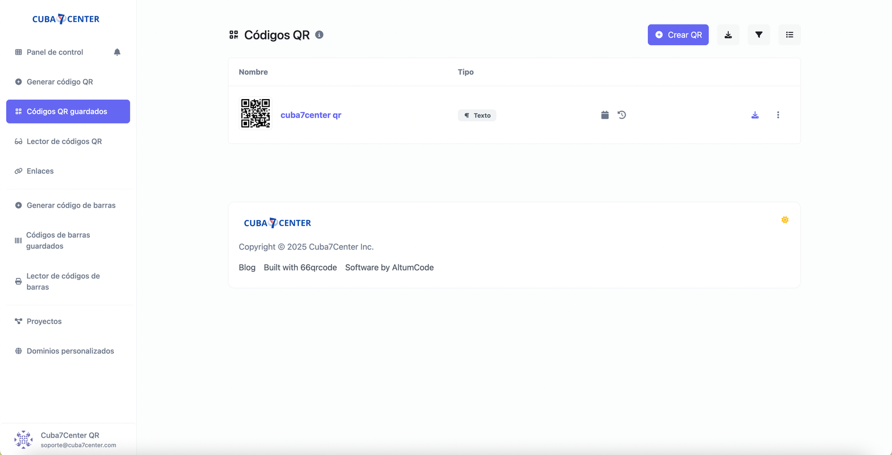Click the QR code thumbnail image
Viewport: 892px width, 455px height.
(x=255, y=114)
